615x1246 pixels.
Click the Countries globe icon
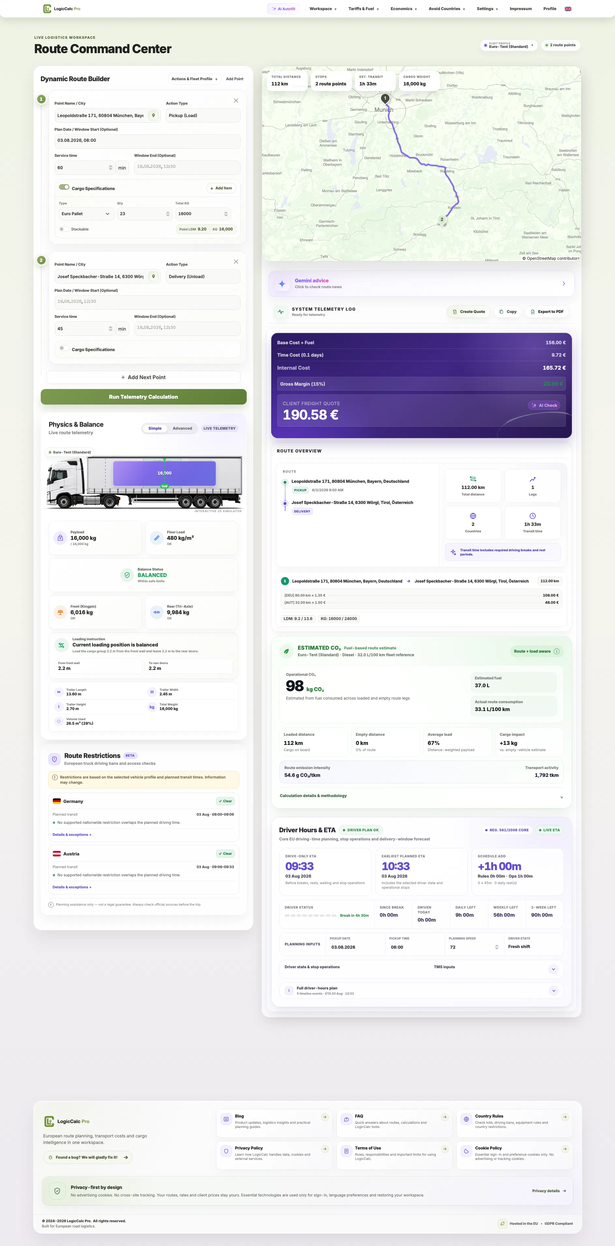pos(473,516)
